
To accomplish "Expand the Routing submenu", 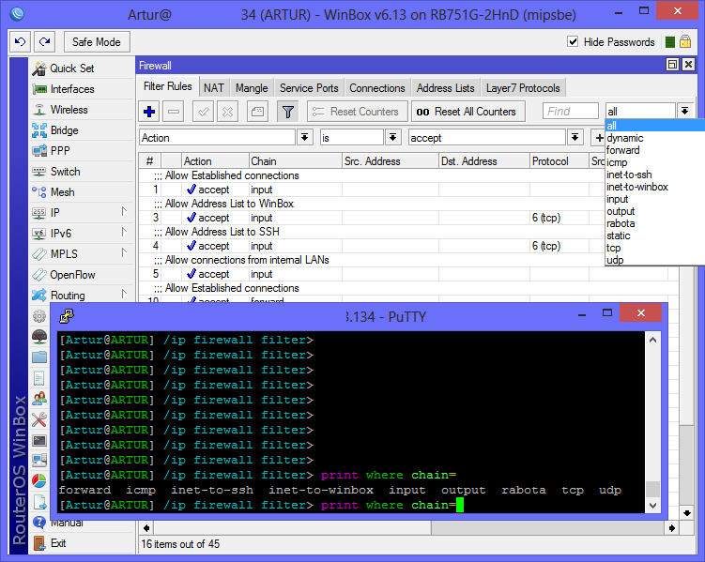I will tap(125, 294).
